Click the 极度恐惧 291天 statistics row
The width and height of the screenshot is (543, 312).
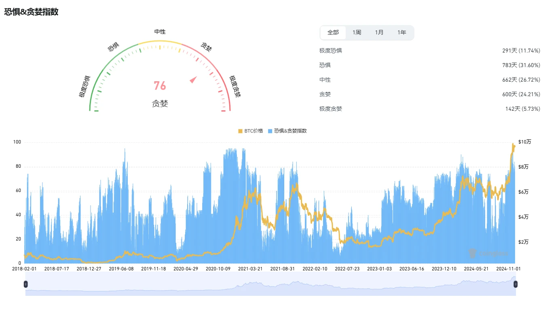click(429, 51)
